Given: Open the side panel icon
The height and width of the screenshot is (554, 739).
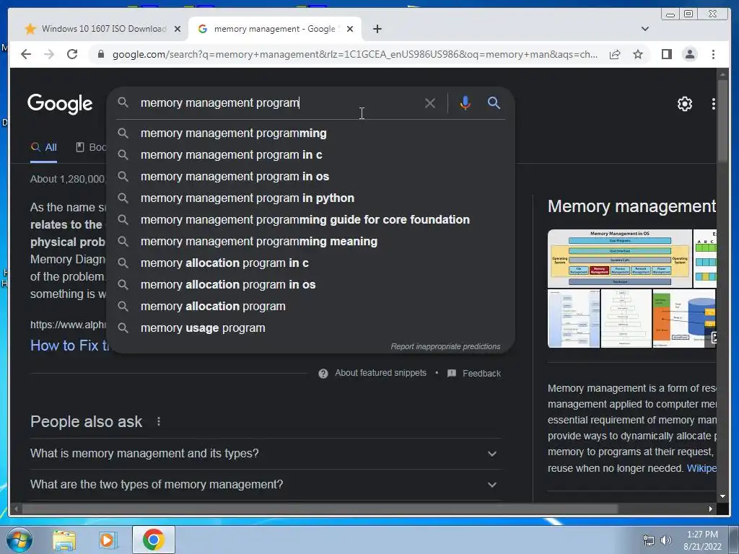Looking at the screenshot, I should (666, 54).
